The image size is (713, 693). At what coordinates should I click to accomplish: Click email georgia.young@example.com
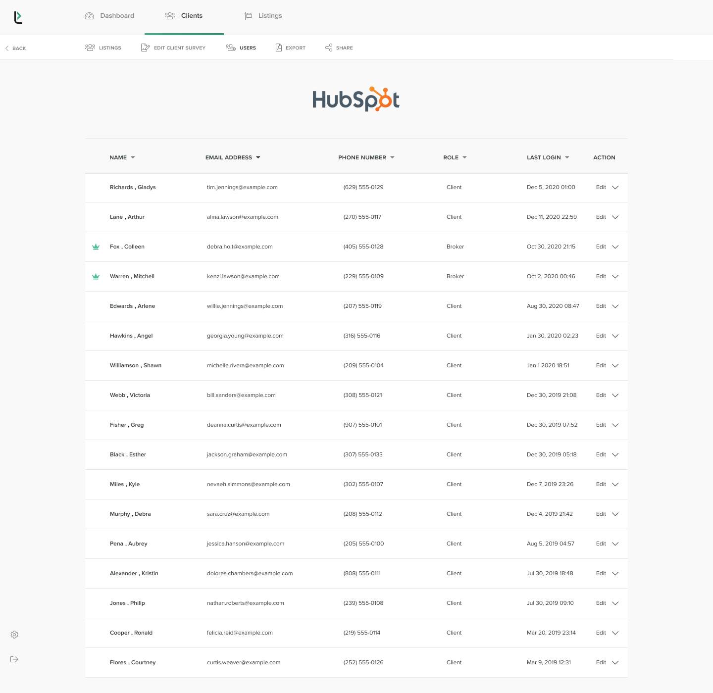[245, 336]
